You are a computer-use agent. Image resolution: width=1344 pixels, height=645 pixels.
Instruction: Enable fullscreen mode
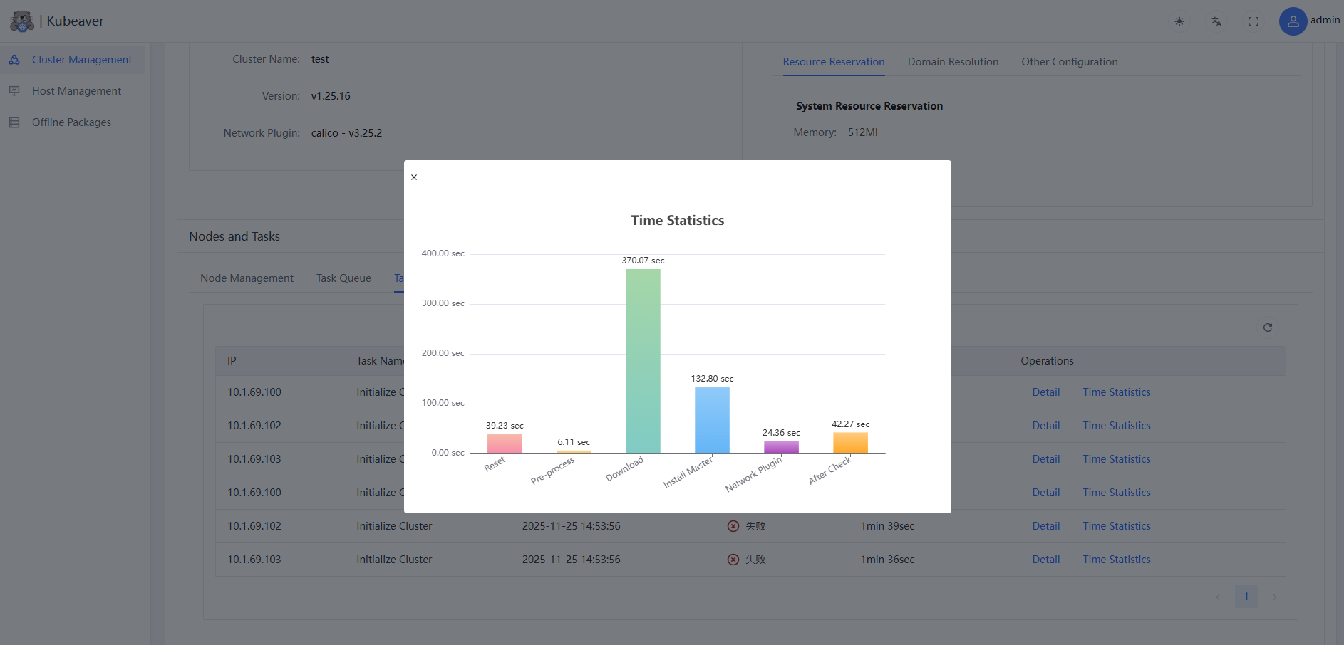click(x=1253, y=21)
